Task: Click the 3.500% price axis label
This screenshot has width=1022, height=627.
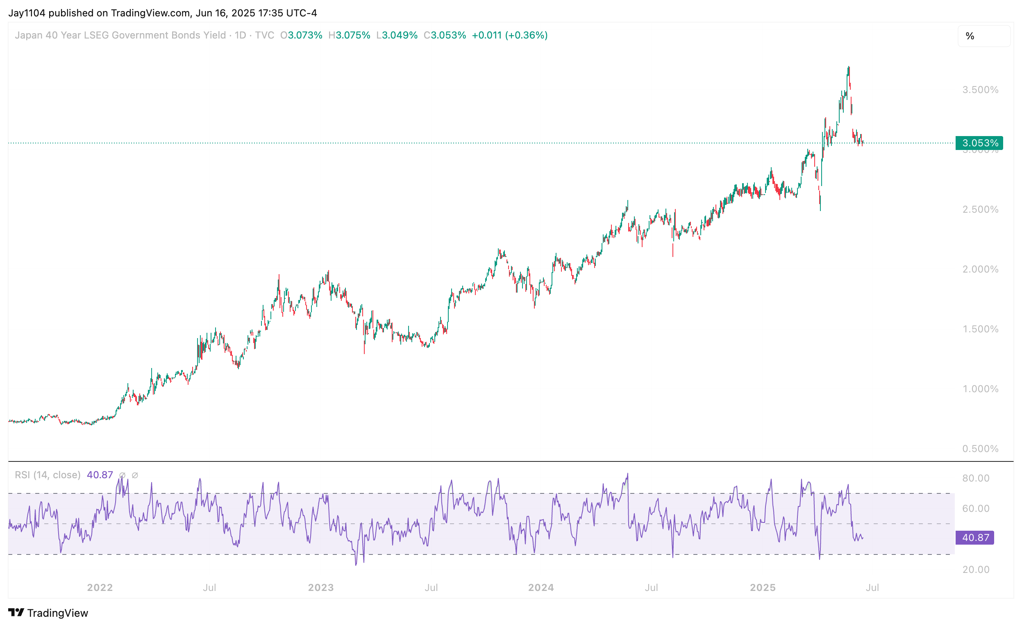Action: (981, 90)
